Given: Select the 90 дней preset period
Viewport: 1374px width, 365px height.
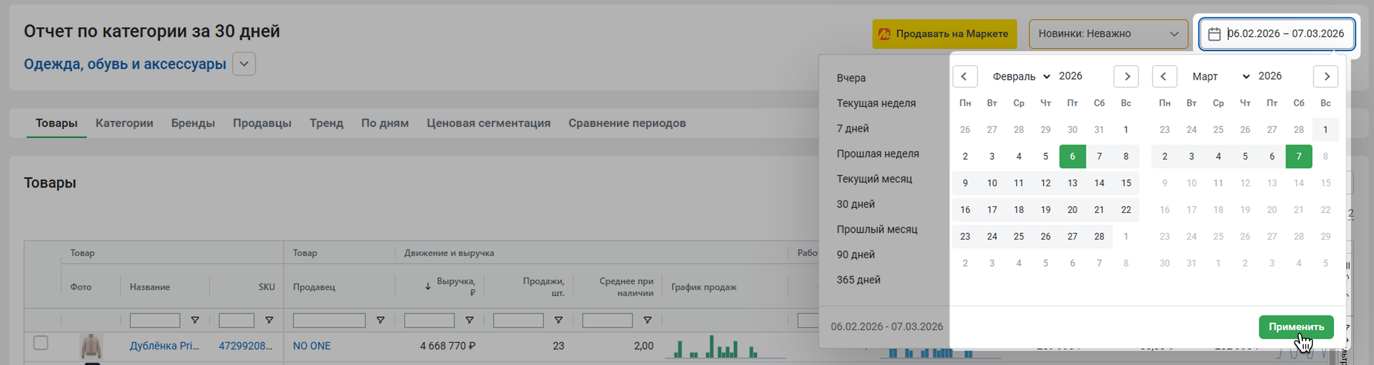Looking at the screenshot, I should tap(855, 254).
